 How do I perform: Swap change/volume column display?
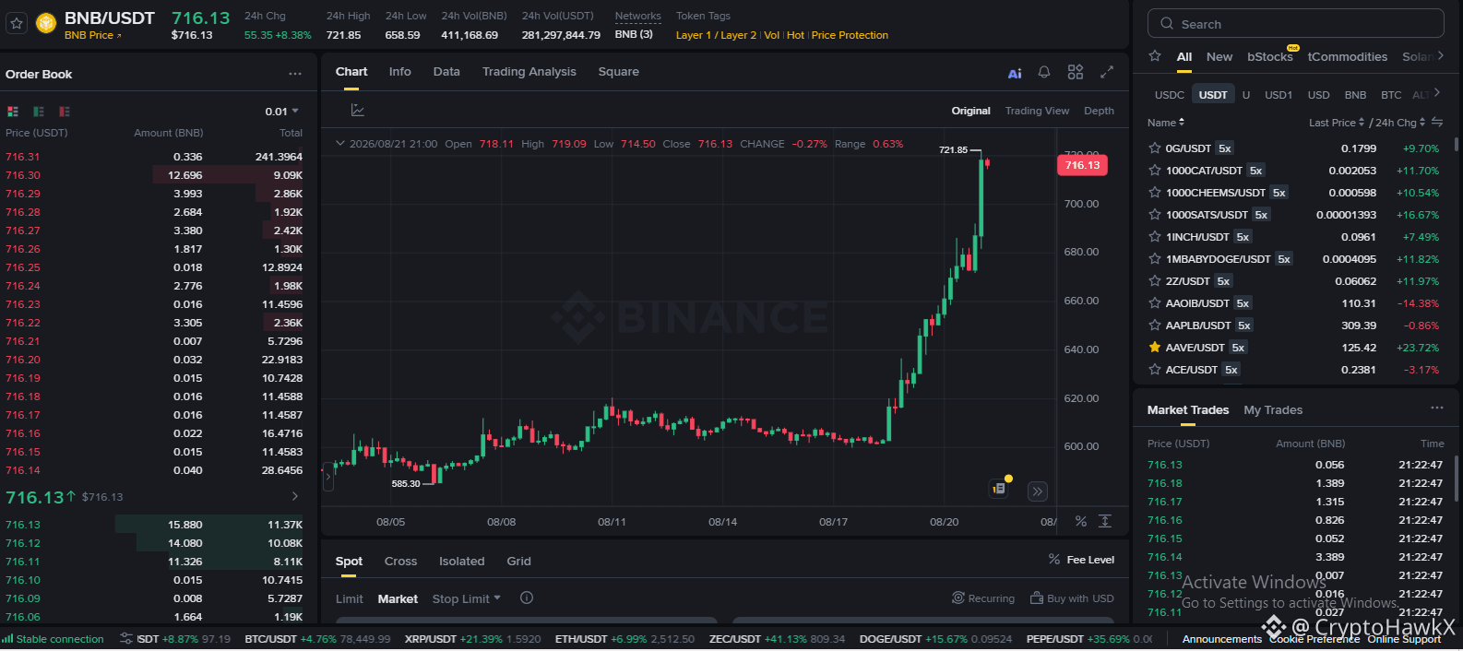point(1437,122)
